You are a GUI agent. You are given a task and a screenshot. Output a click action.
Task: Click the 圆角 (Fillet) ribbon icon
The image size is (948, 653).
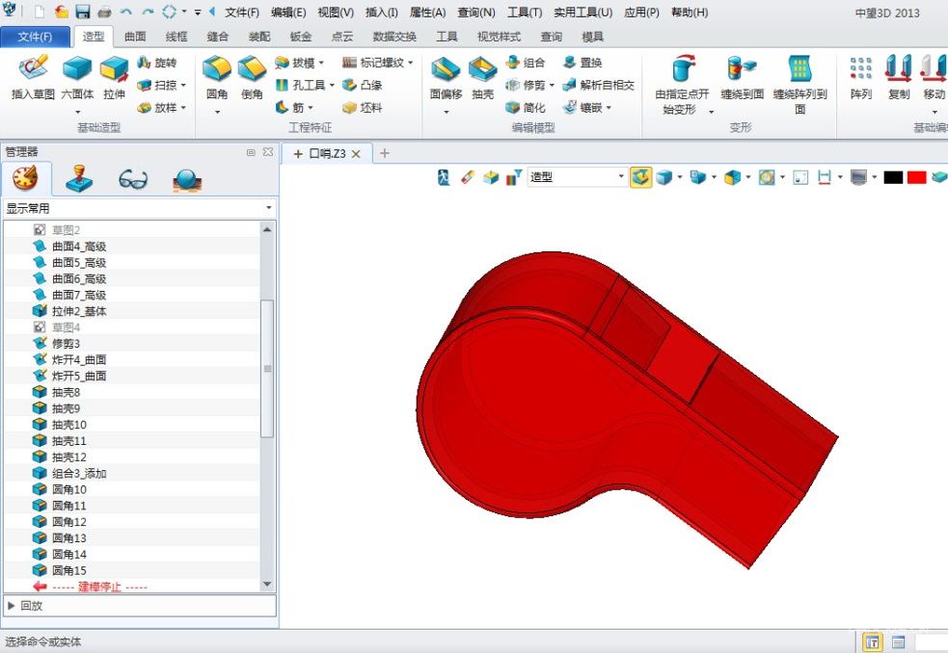217,78
